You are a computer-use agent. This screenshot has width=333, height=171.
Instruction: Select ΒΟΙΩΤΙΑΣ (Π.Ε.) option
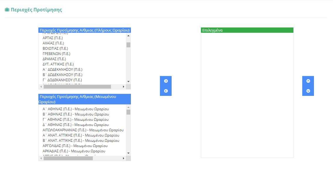[55, 49]
